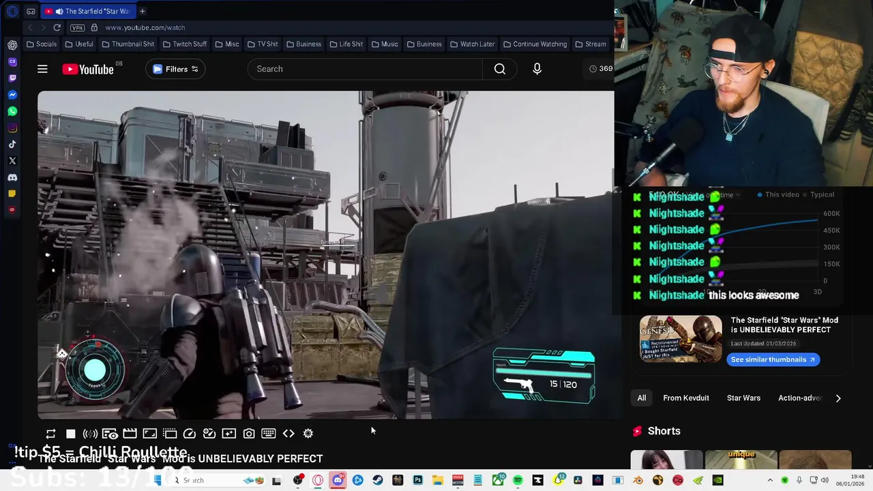The image size is (873, 491).
Task: Take a video screenshot with camera icon
Action: (249, 433)
